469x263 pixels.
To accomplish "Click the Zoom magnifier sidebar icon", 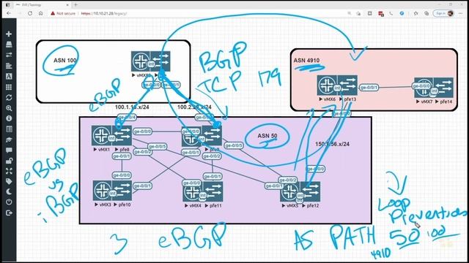I will (9, 108).
